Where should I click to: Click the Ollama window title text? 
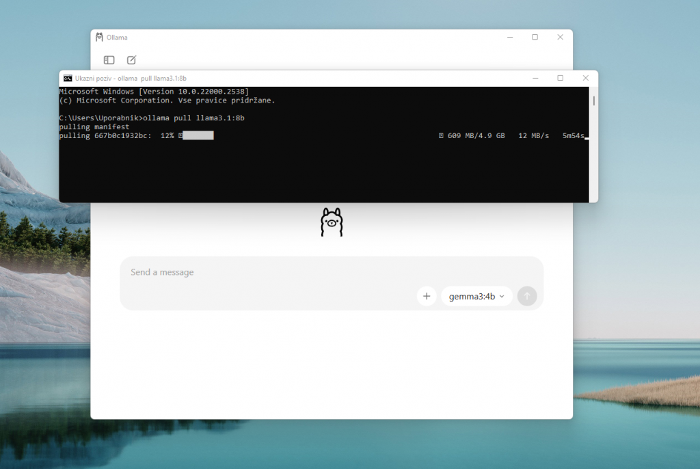pos(117,38)
